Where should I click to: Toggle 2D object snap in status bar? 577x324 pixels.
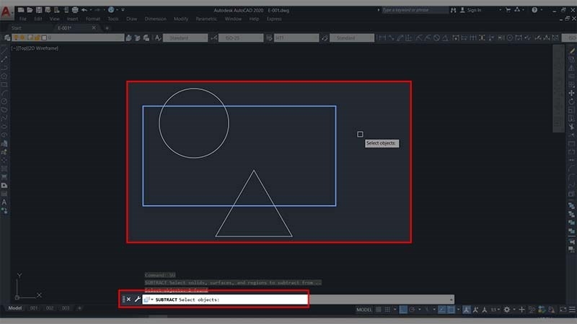[451, 310]
